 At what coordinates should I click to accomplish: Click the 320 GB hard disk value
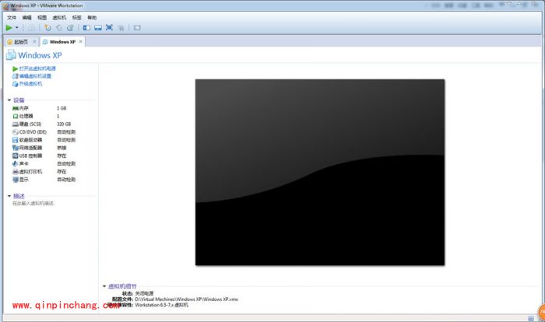pos(64,124)
